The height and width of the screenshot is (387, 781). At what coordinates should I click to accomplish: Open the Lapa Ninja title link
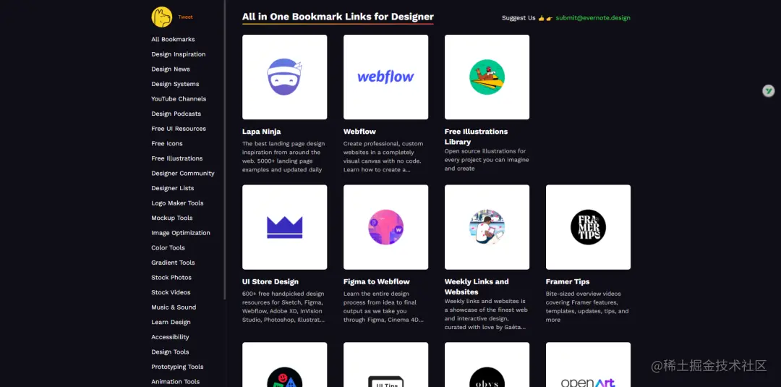262,132
